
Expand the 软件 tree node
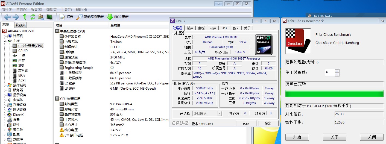tap(5, 125)
